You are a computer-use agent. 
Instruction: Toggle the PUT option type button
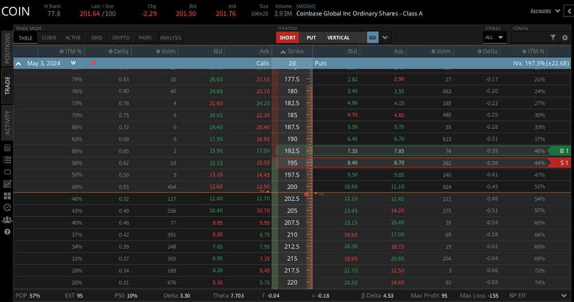[311, 38]
